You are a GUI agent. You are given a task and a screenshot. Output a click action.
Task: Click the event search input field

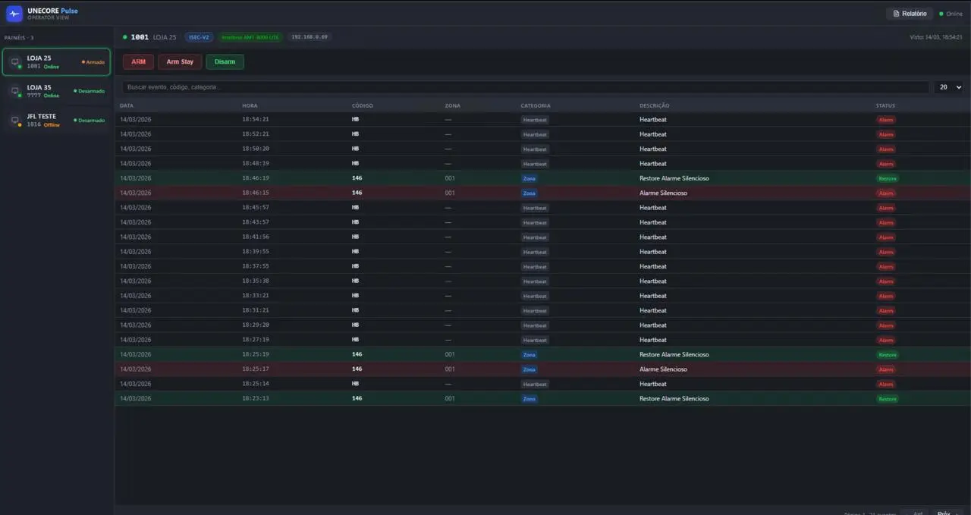click(x=523, y=87)
